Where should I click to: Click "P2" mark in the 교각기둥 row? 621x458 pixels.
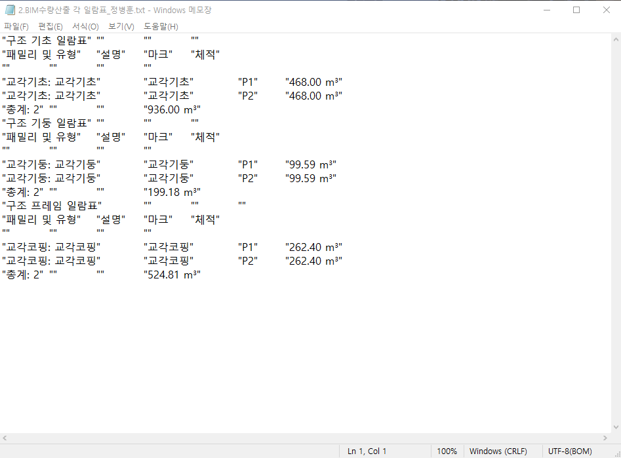(248, 178)
